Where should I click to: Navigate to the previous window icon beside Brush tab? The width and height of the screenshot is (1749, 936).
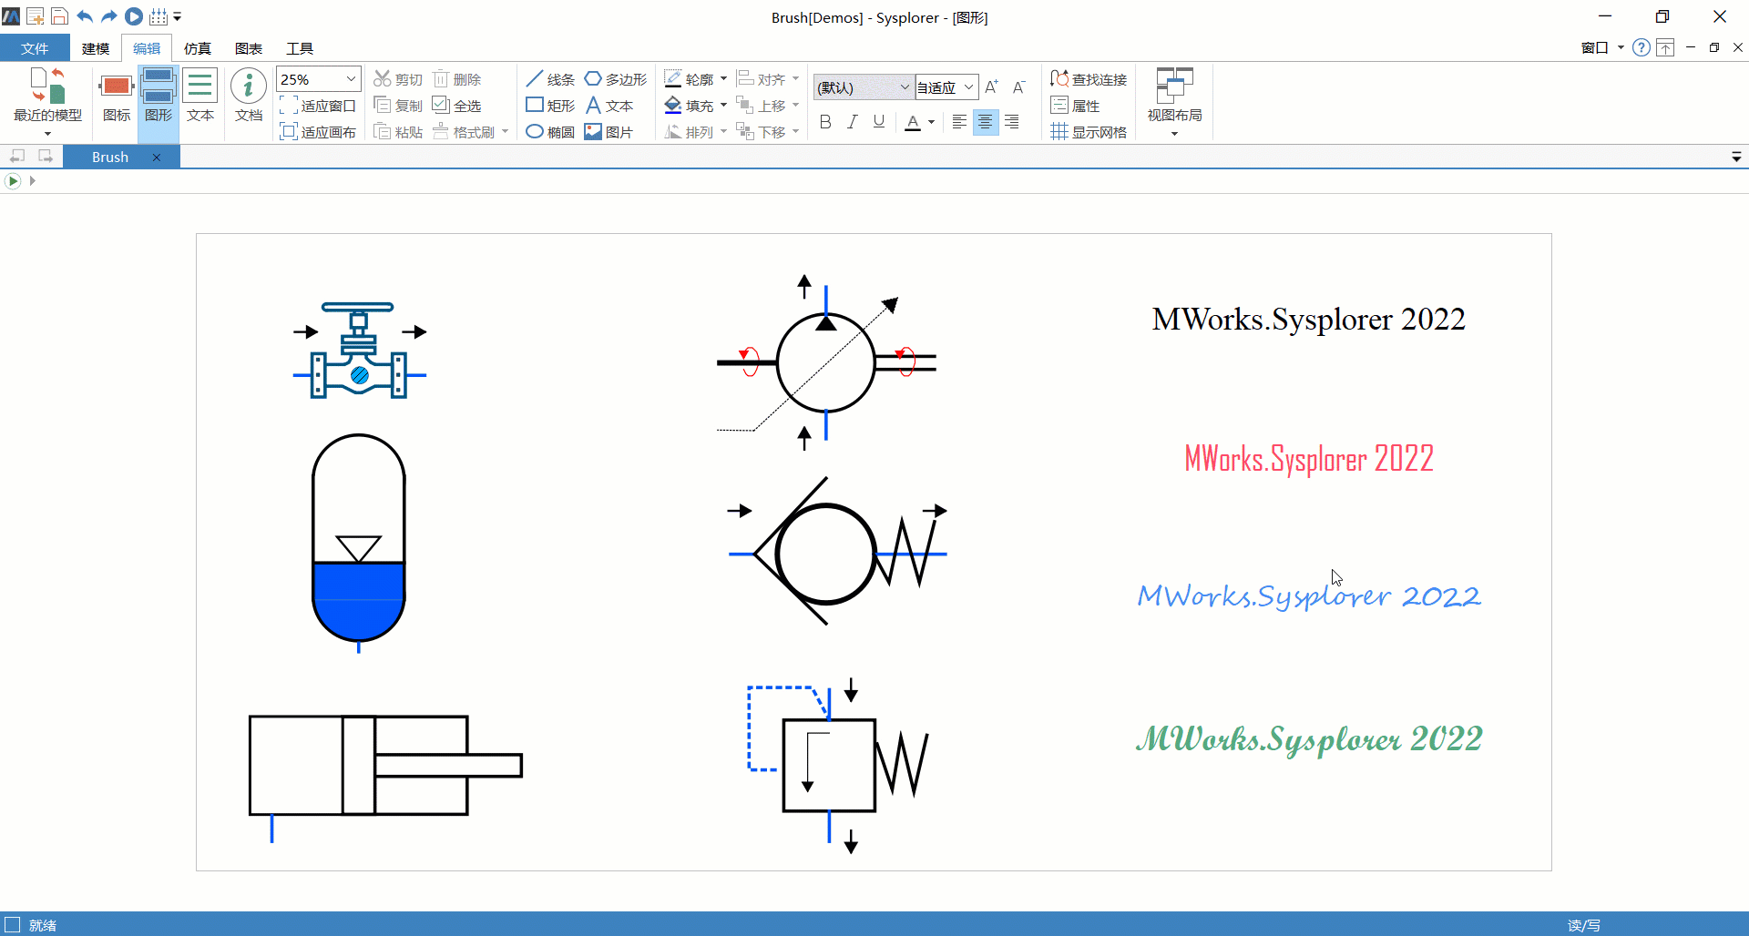click(x=17, y=157)
